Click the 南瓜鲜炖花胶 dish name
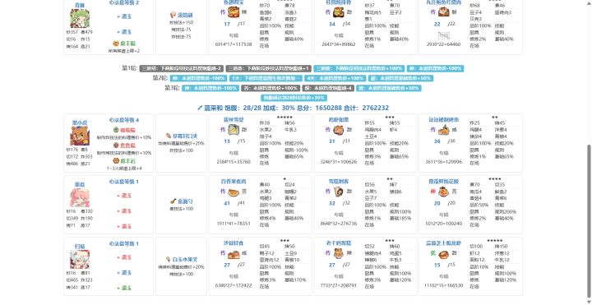The image size is (592, 305). [444, 182]
